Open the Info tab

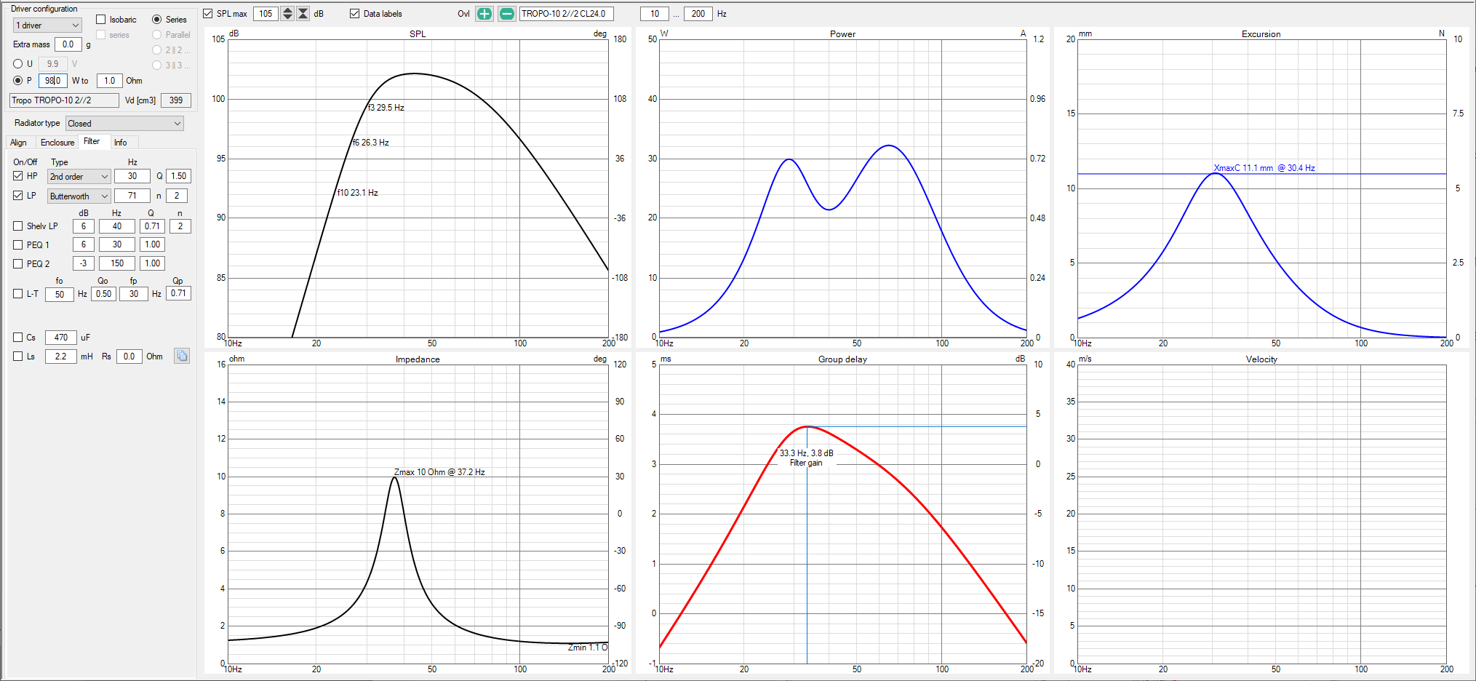[120, 143]
